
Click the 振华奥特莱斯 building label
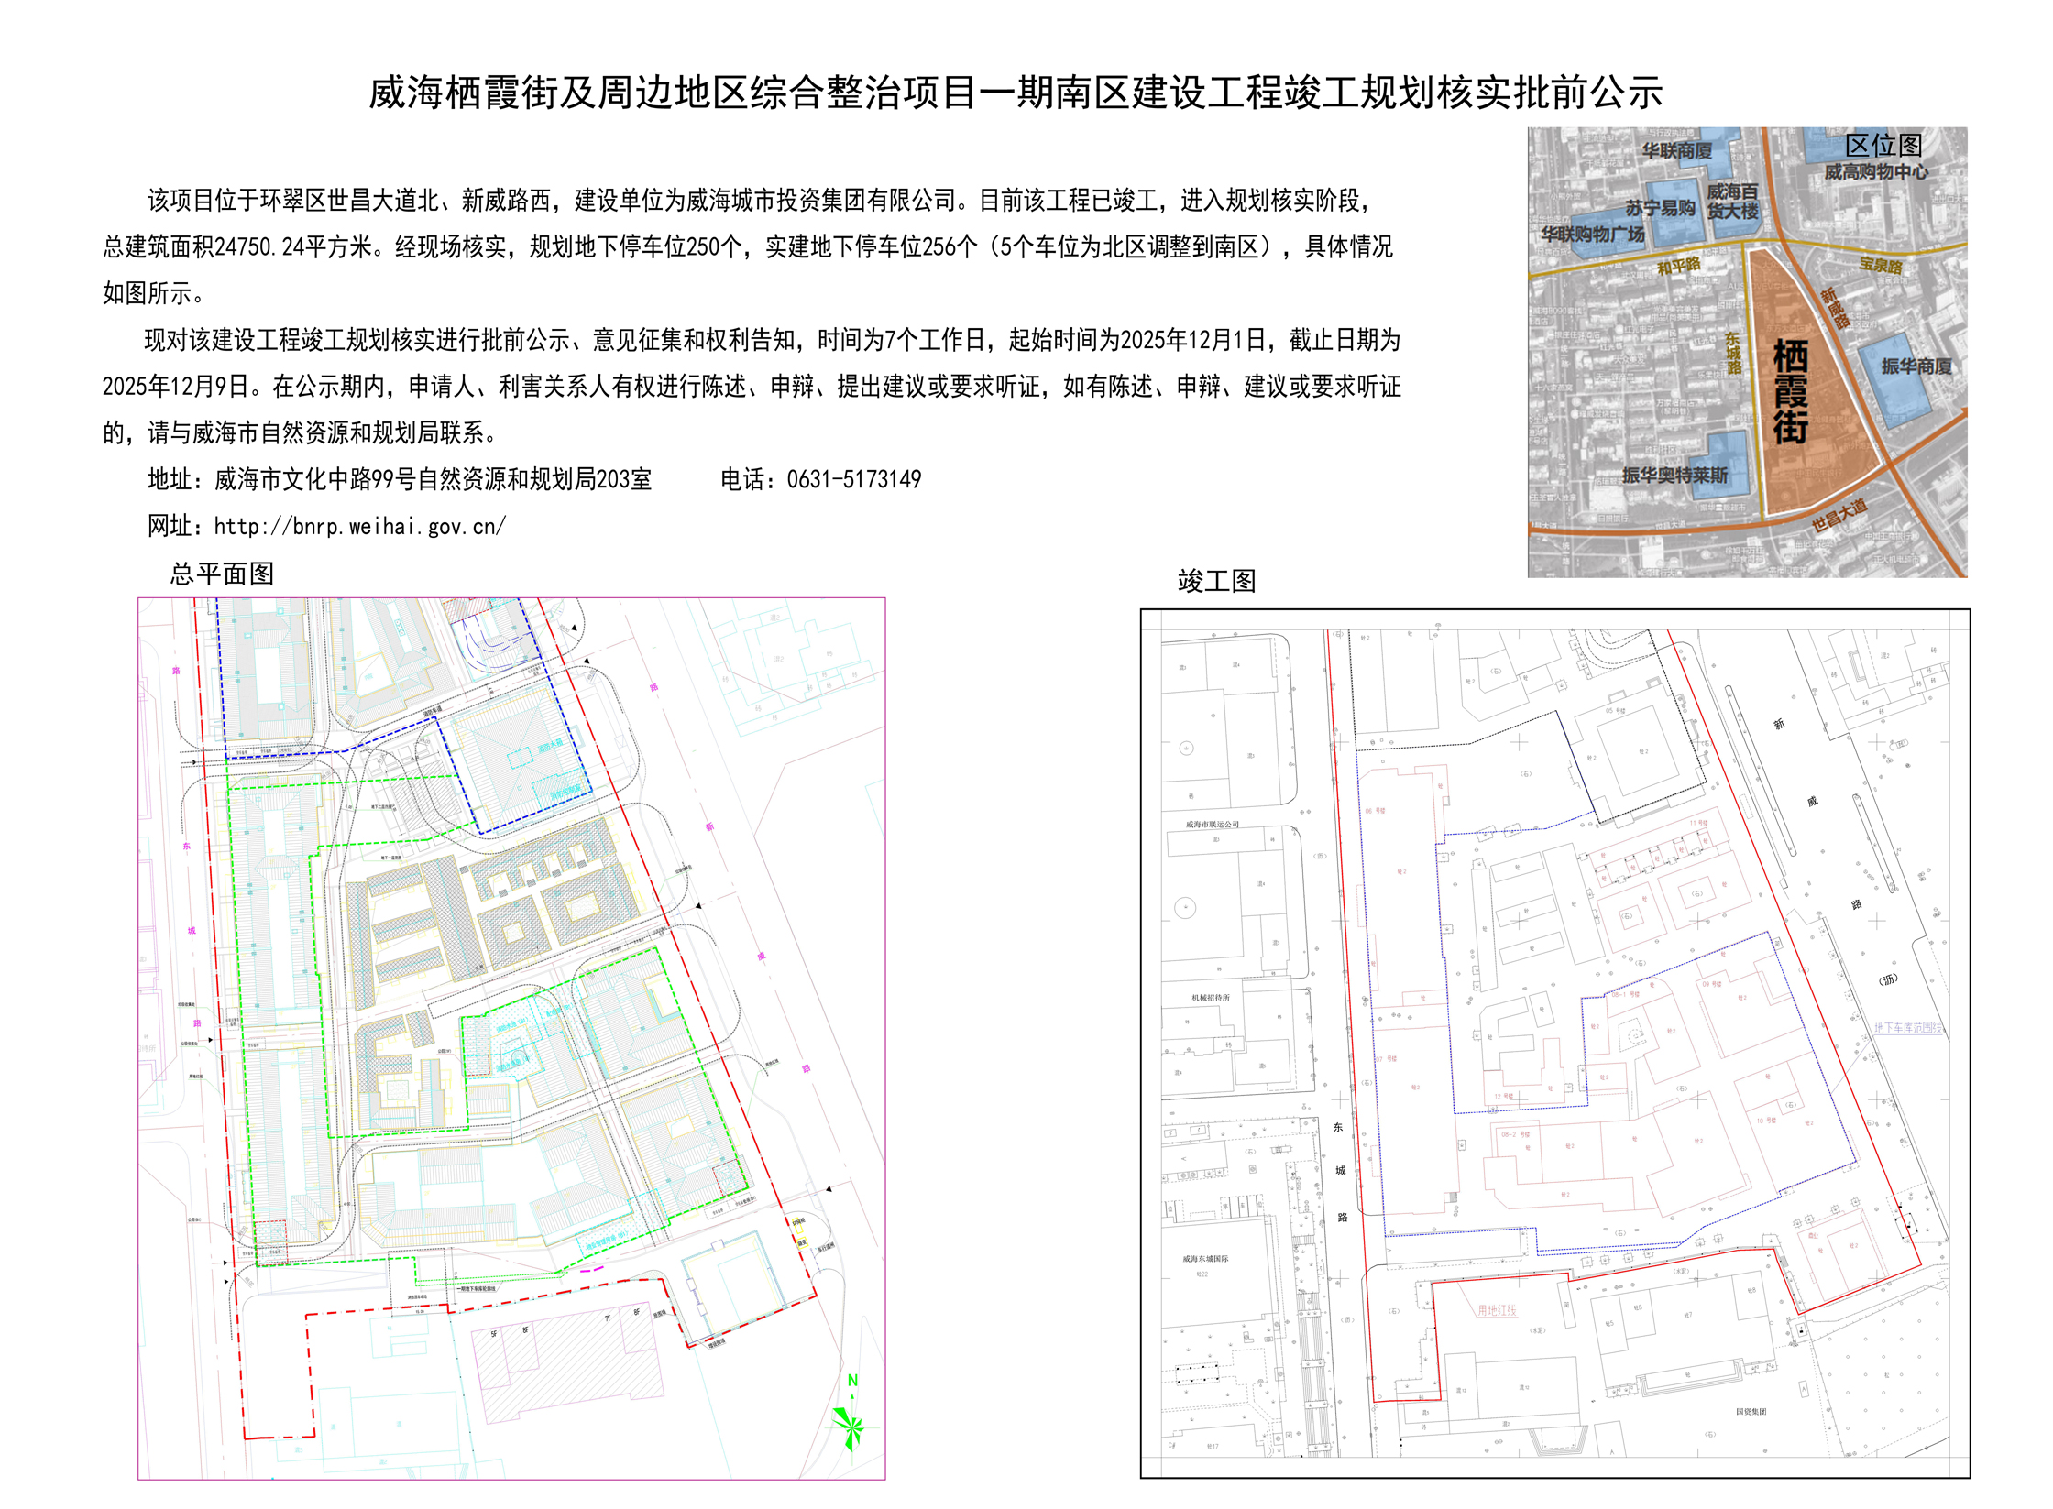[1674, 475]
